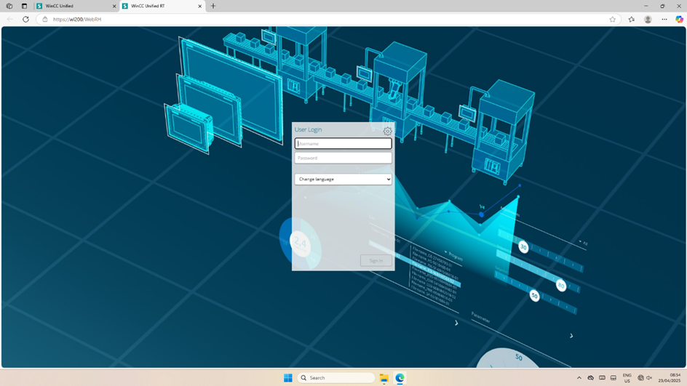Close the WinCC Unified RT tab
687x386 pixels.
(199, 6)
